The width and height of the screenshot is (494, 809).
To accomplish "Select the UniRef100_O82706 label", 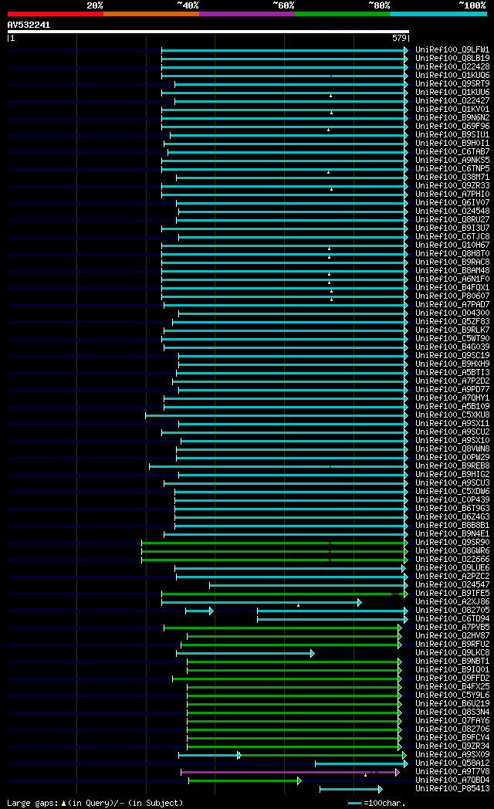I will tap(452, 729).
